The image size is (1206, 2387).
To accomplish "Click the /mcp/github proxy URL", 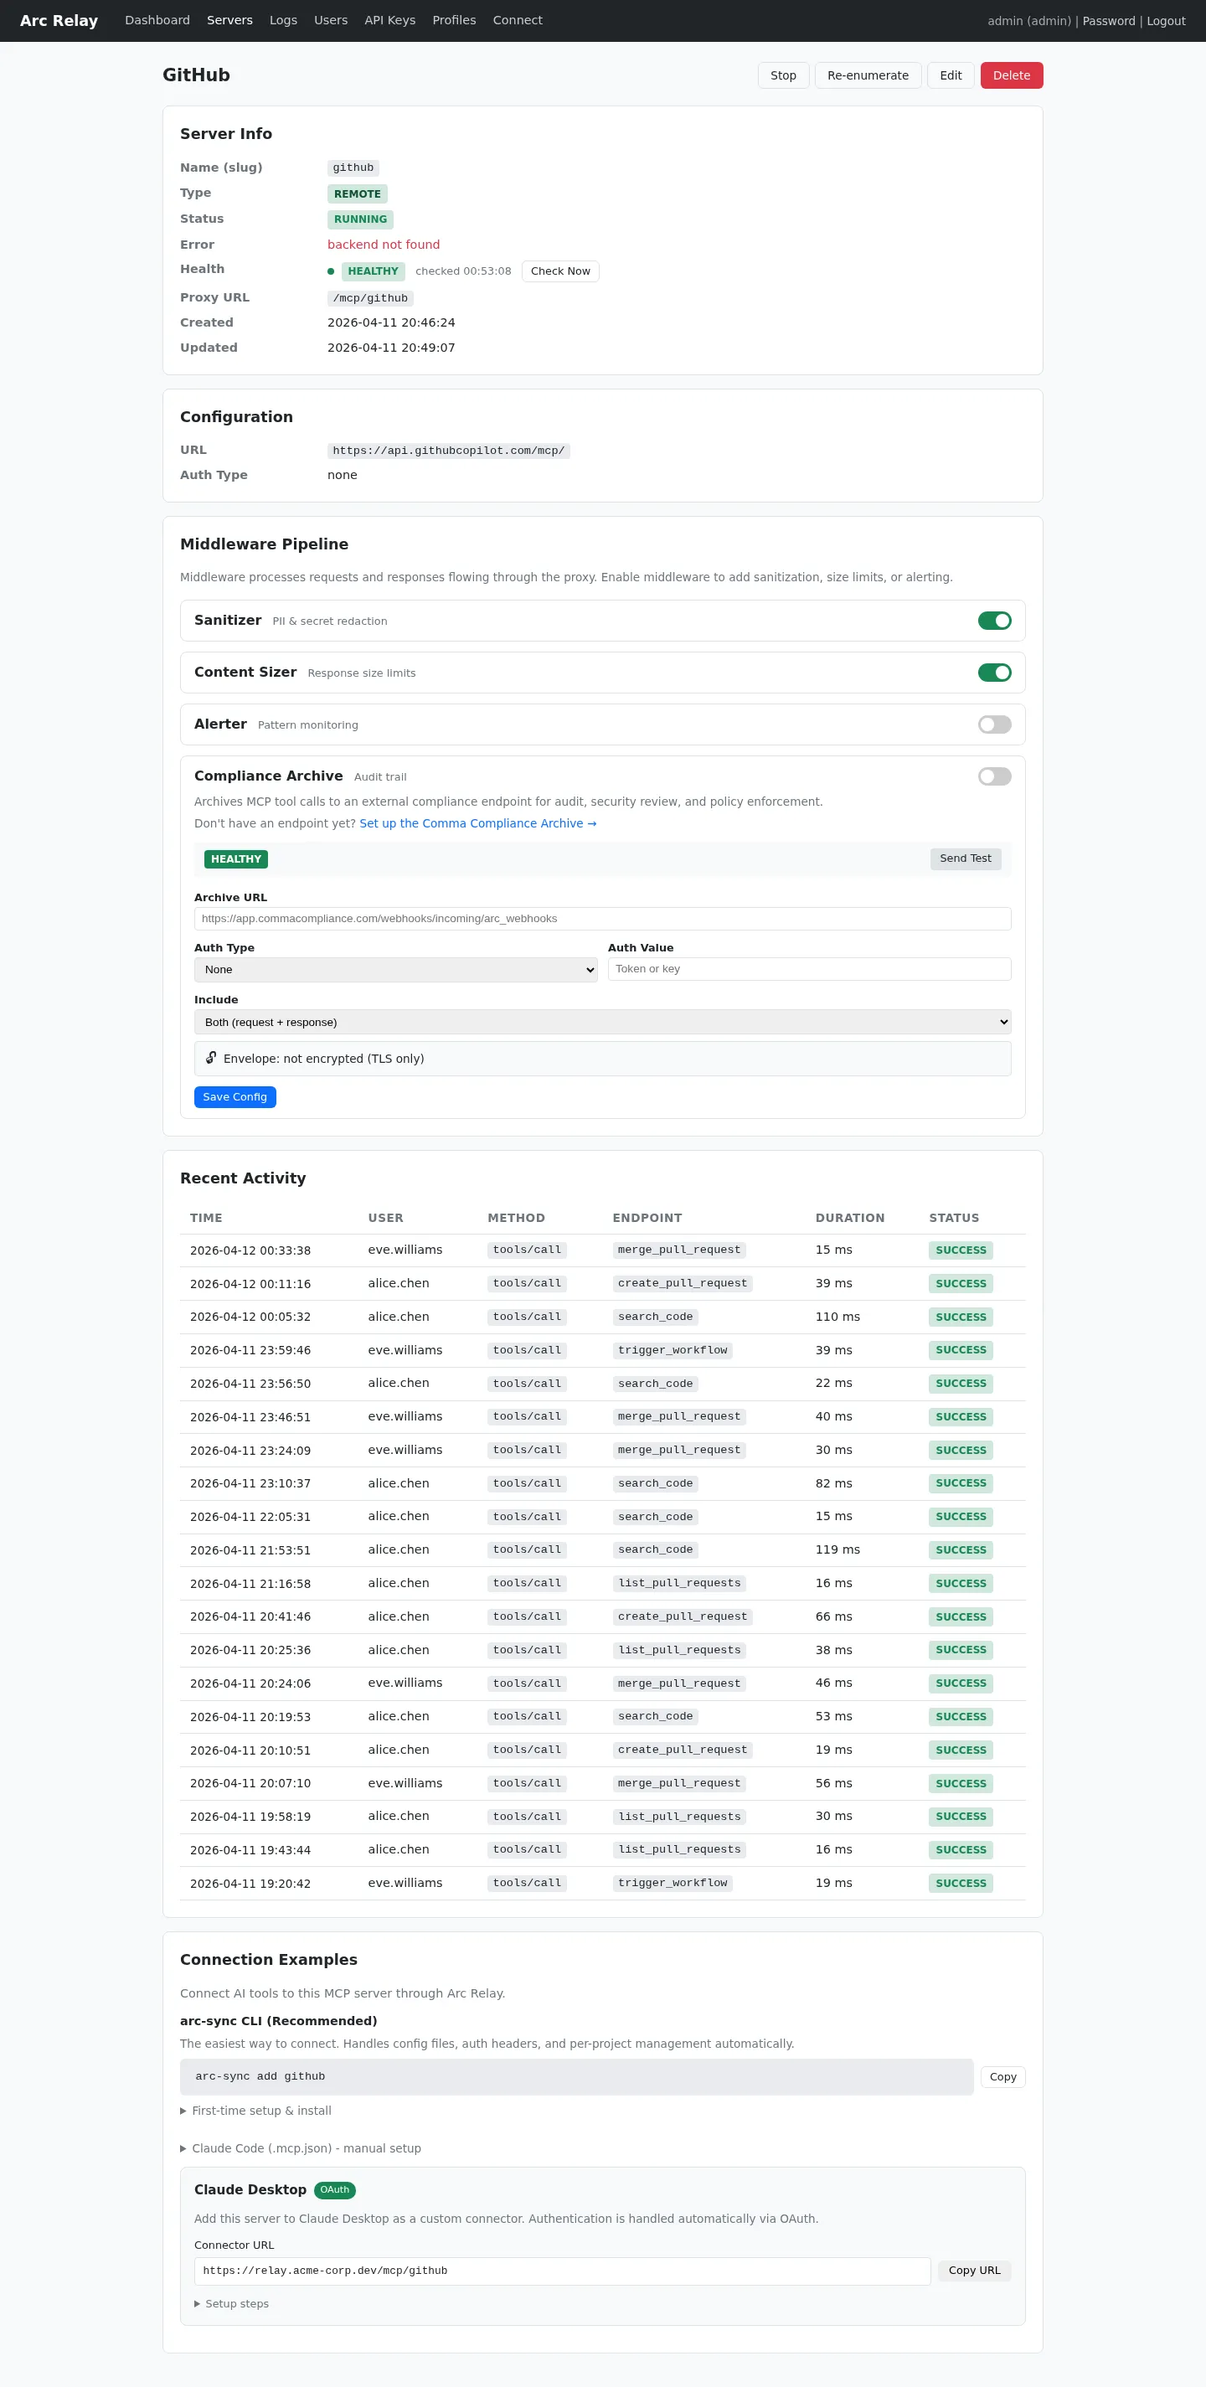I will pos(370,298).
